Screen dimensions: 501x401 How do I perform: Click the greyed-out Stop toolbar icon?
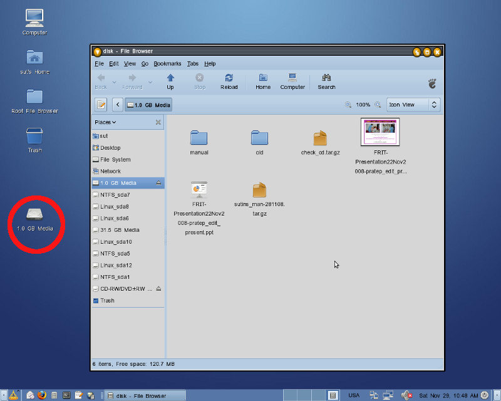tap(199, 78)
